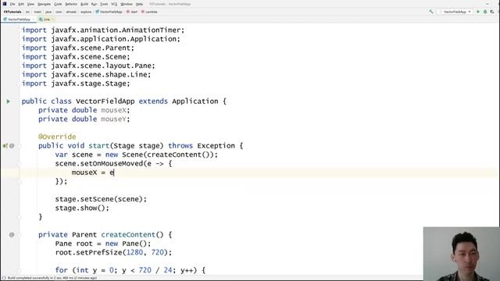Switch to the Line editor tab
The image size is (500, 281).
click(47, 20)
